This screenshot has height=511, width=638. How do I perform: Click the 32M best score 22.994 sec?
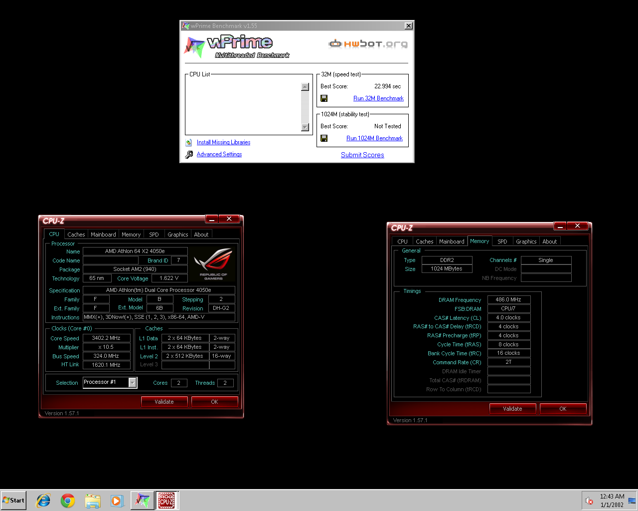[387, 86]
